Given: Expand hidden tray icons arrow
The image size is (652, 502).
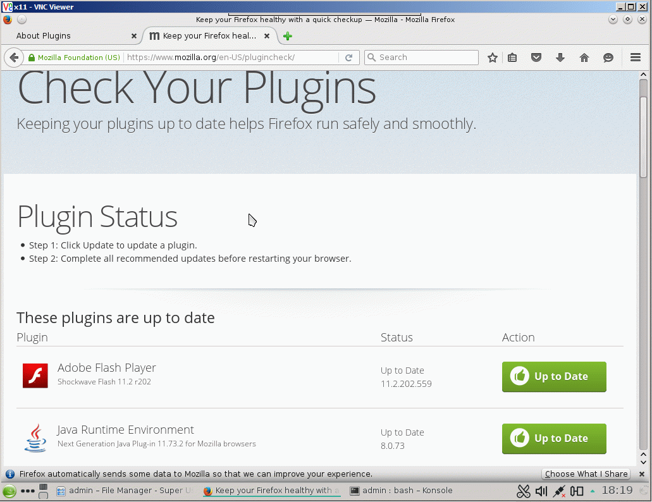Looking at the screenshot, I should (592, 491).
